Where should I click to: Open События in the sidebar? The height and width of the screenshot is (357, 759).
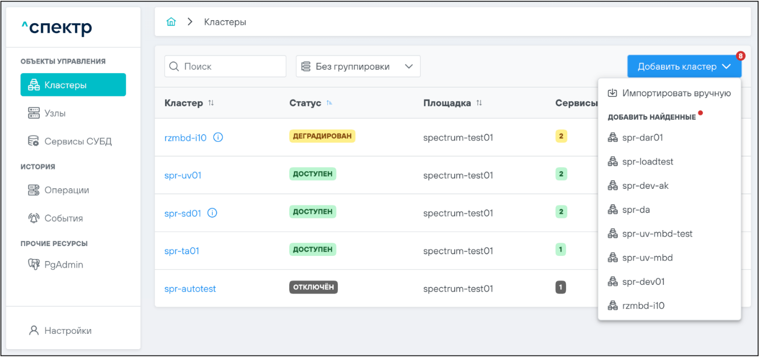(x=63, y=218)
